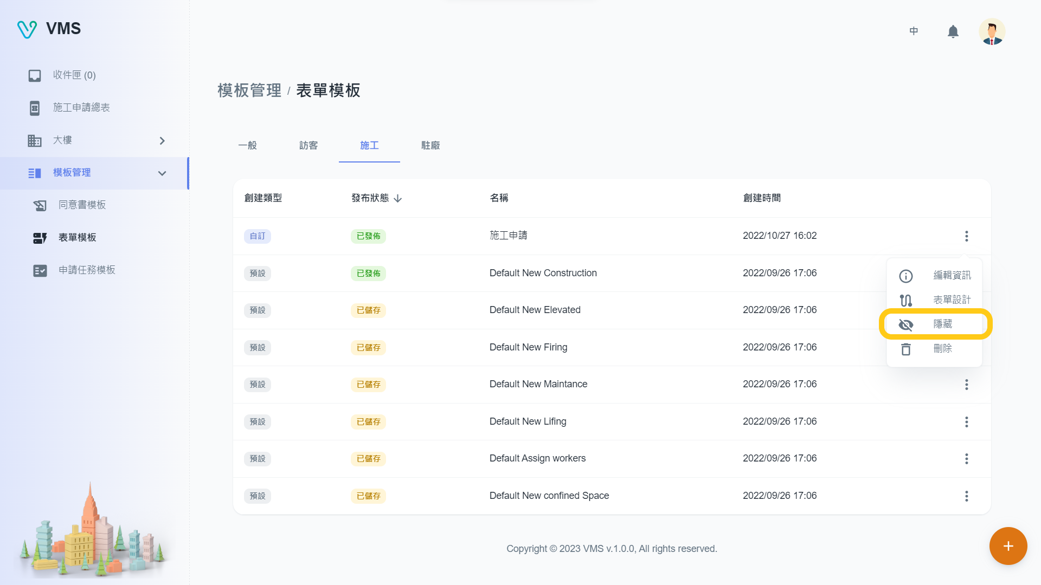Sort by 發布狀態 column arrow
This screenshot has height=585, width=1041.
[398, 198]
